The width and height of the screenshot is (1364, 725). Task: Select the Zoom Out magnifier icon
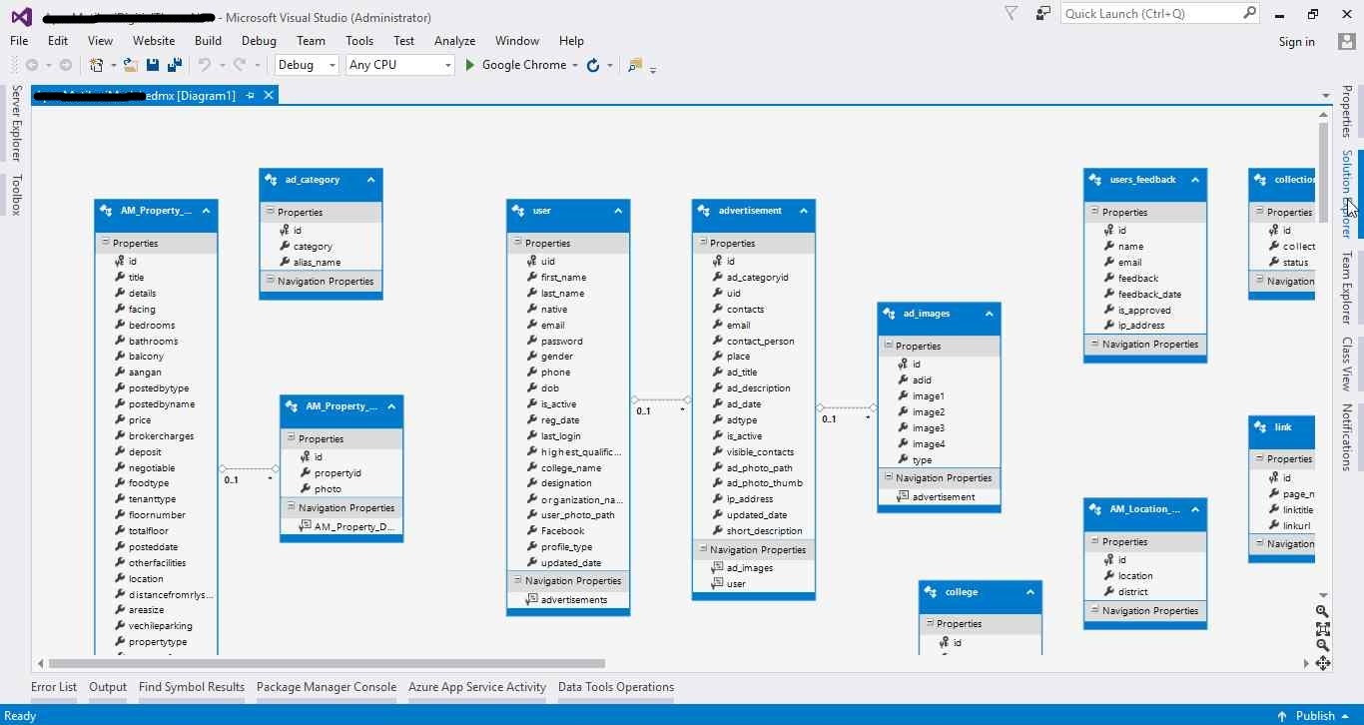1322,646
